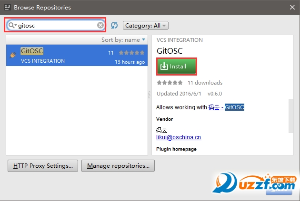The image size is (300, 201).
Task: Click the star rating in GitOSC list row
Action: tap(131, 53)
